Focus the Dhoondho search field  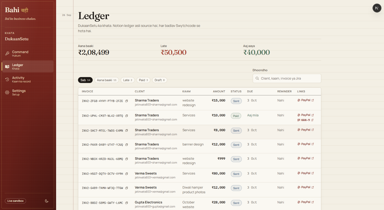pos(287,79)
